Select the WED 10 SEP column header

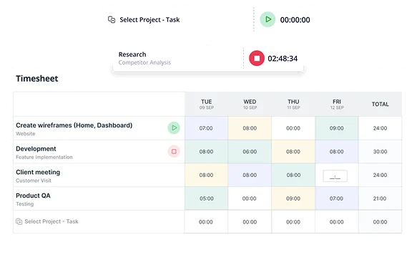250,104
